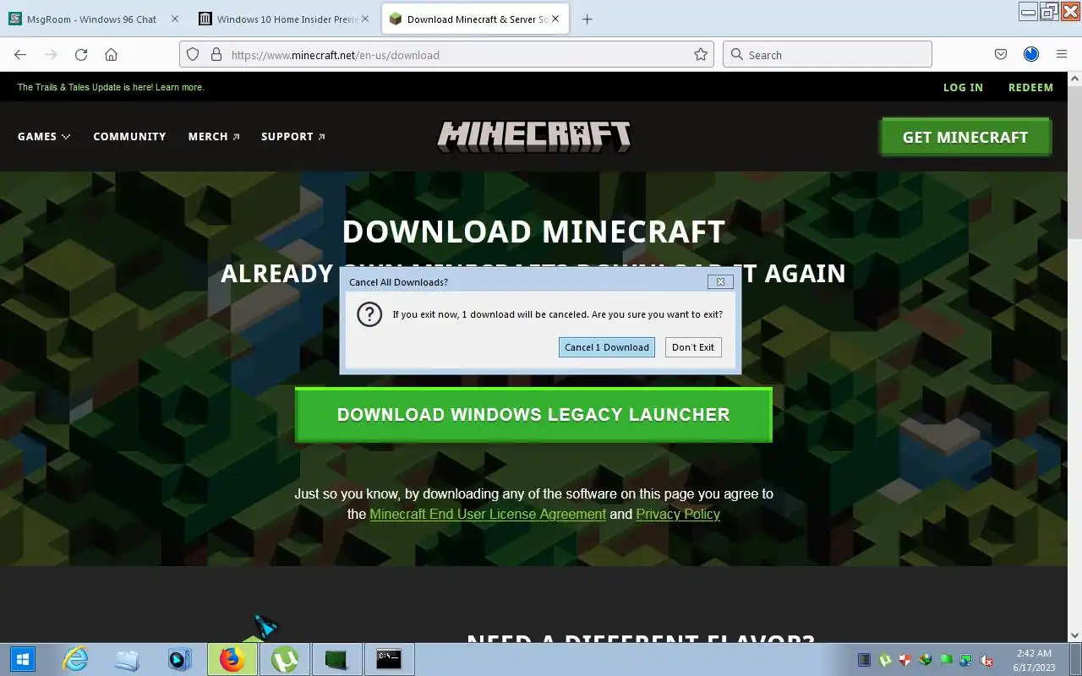Click the GET MINECRAFT button

pyautogui.click(x=965, y=137)
